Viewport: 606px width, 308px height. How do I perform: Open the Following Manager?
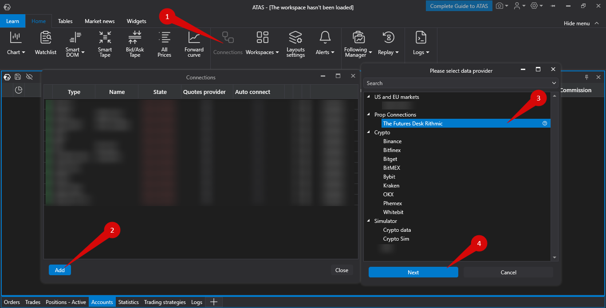(358, 44)
